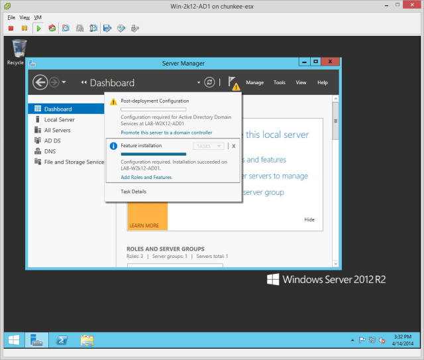
Task: Click the dashboard scrollbar down arrow
Action: [336, 264]
